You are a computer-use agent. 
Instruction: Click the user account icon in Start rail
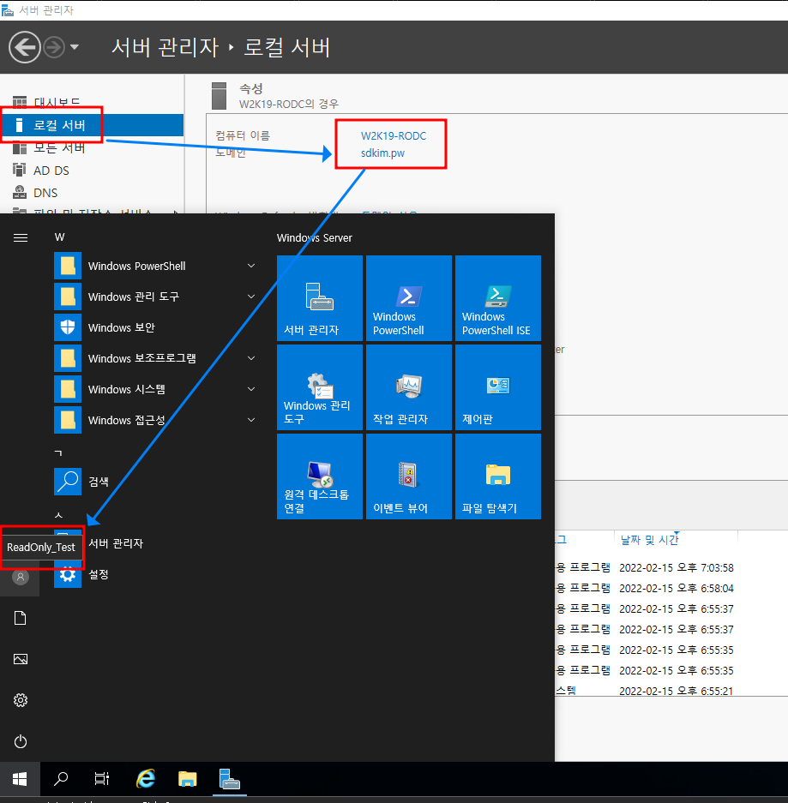click(x=21, y=577)
